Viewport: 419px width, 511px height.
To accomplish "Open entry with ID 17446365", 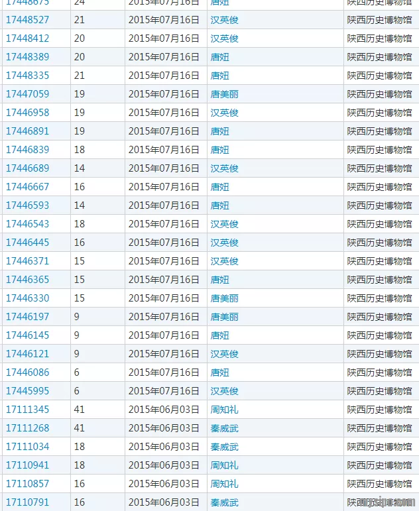I will point(27,280).
